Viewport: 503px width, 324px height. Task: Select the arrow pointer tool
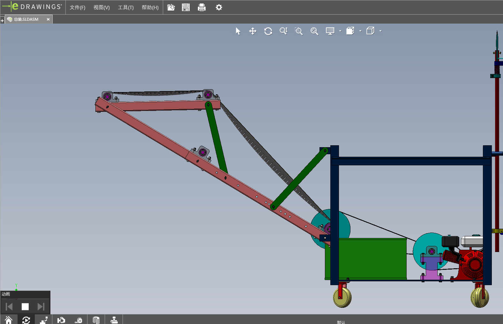(238, 31)
